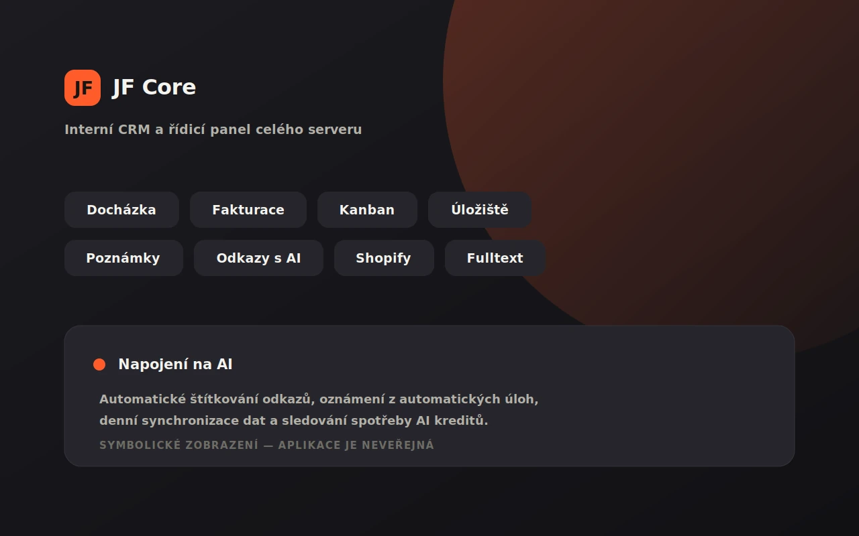Click the orange dot beside Napojení na AI
Viewport: 859px width, 536px height.
tap(99, 364)
